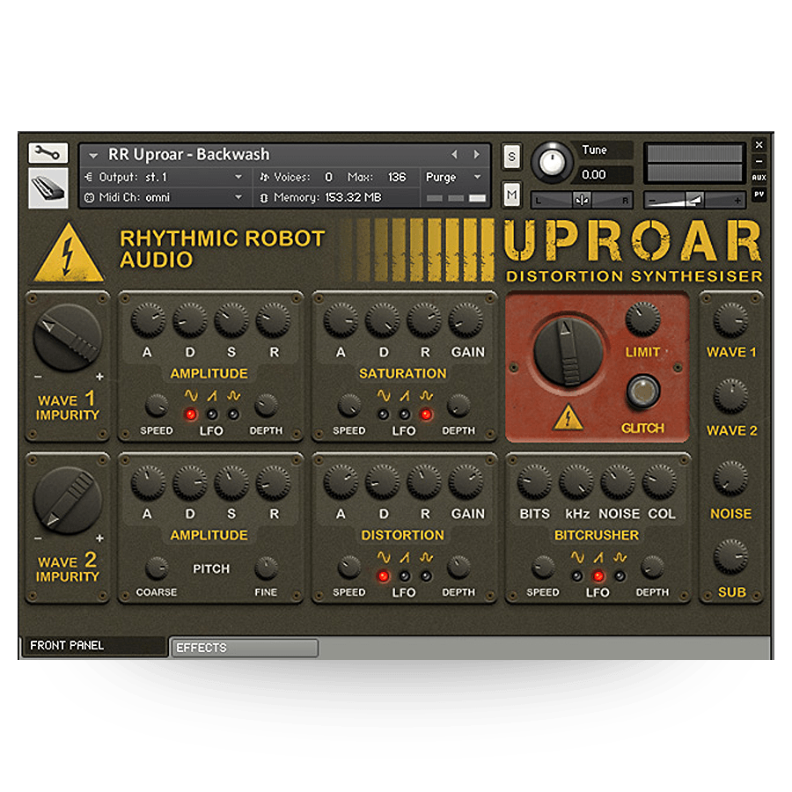The image size is (792, 792).
Task: Click the volume slider in header
Action: (x=694, y=201)
